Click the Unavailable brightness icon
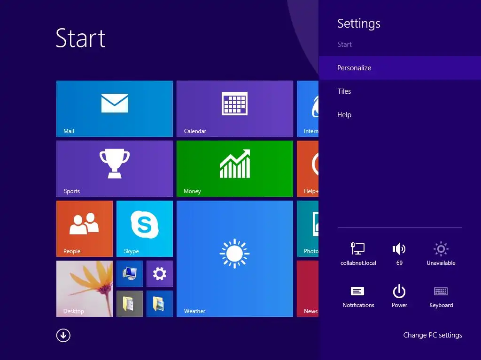481x360 pixels. coord(441,254)
